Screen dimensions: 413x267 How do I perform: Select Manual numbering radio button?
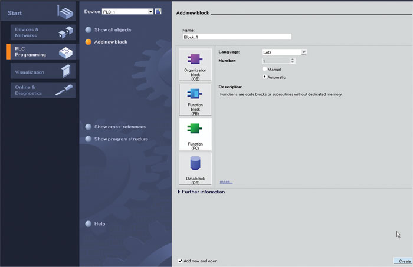(x=265, y=69)
